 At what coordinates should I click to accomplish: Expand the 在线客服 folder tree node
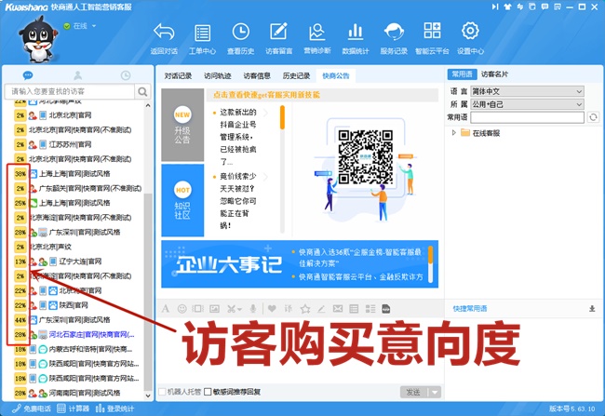(454, 133)
